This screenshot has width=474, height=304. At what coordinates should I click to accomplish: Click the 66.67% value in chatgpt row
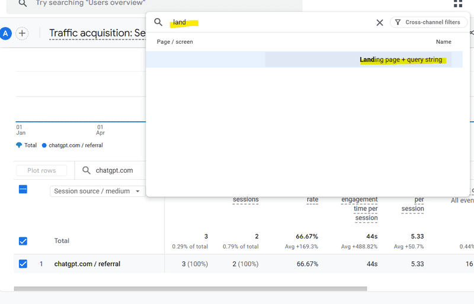(x=307, y=264)
